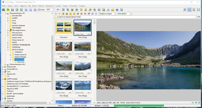Image resolution: width=202 pixels, height=108 pixels.
Task: Click the acquire from camera icon
Action: tap(4, 10)
